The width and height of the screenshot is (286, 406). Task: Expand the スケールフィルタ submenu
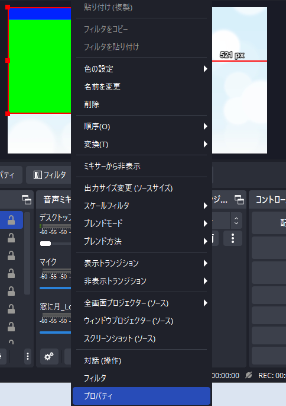click(x=141, y=206)
